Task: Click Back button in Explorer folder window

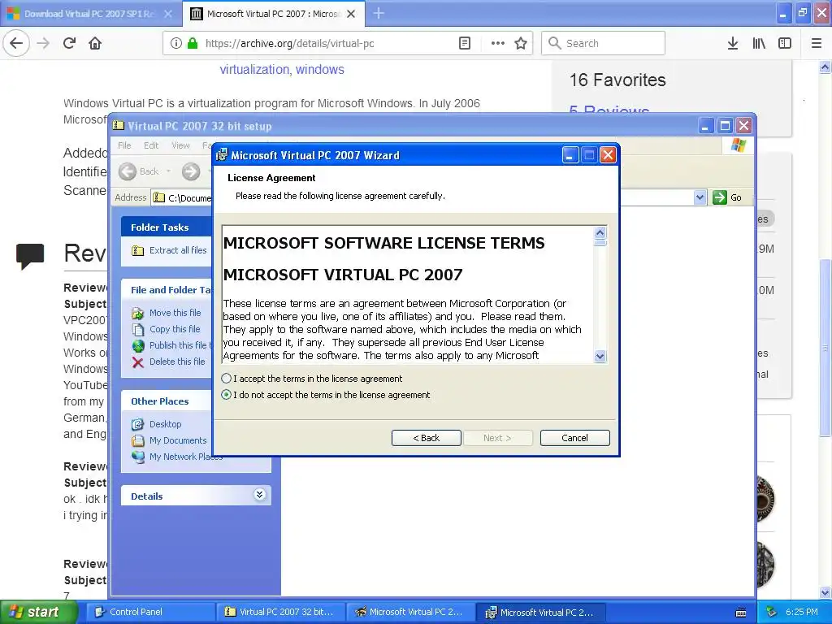Action: 139,171
